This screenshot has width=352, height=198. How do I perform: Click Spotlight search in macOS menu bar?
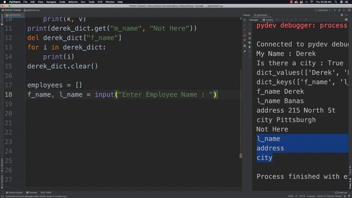335,2
